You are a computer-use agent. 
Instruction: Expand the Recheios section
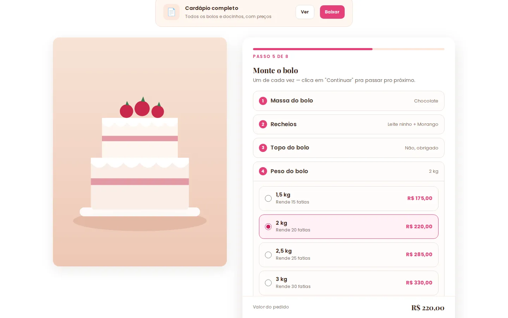[349, 124]
